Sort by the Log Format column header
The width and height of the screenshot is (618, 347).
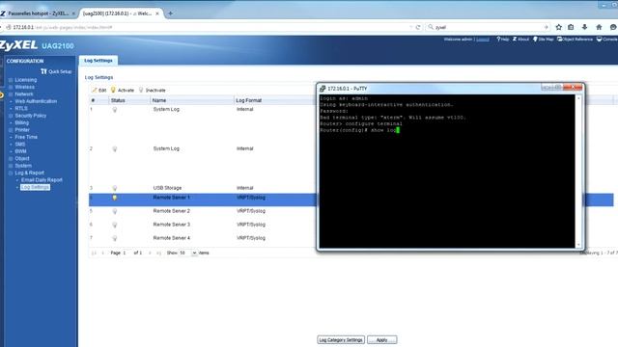[274, 100]
